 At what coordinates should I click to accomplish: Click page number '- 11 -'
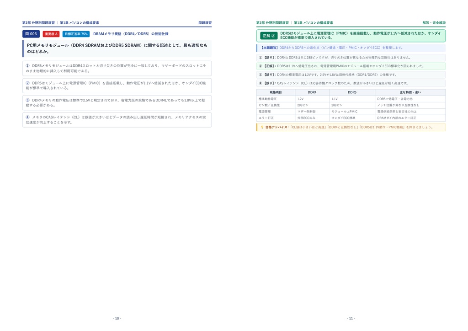point(351,319)
